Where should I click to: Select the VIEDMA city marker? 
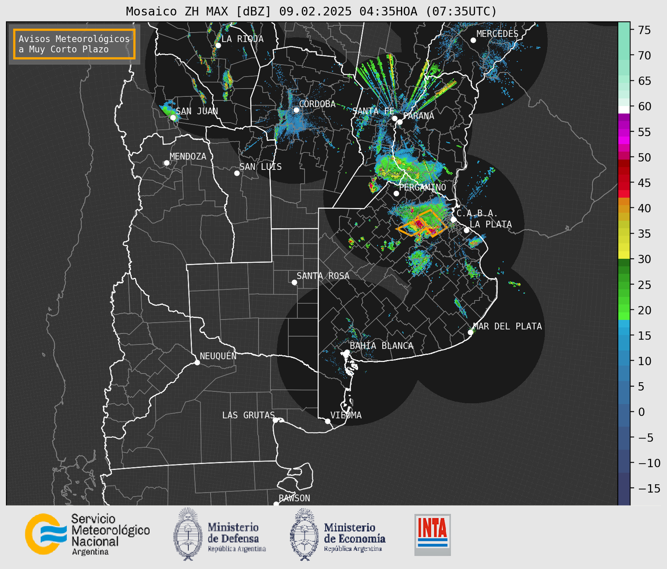tap(328, 421)
